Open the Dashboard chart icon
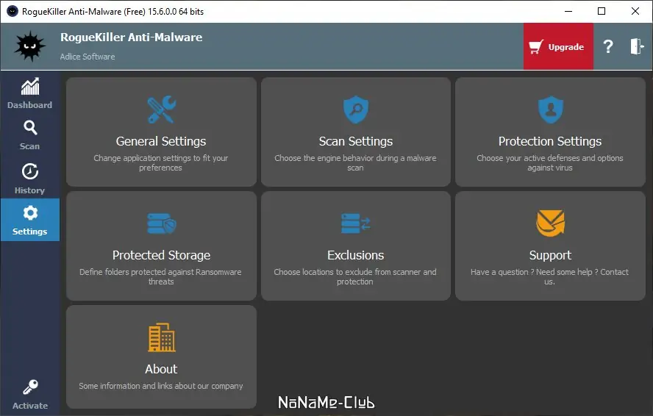This screenshot has height=416, width=653. coord(30,87)
